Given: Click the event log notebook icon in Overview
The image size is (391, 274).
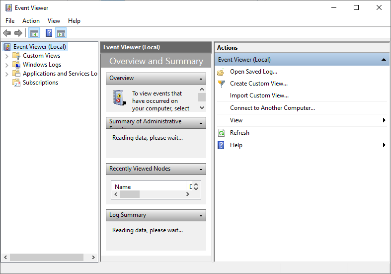Looking at the screenshot, I should (x=119, y=97).
